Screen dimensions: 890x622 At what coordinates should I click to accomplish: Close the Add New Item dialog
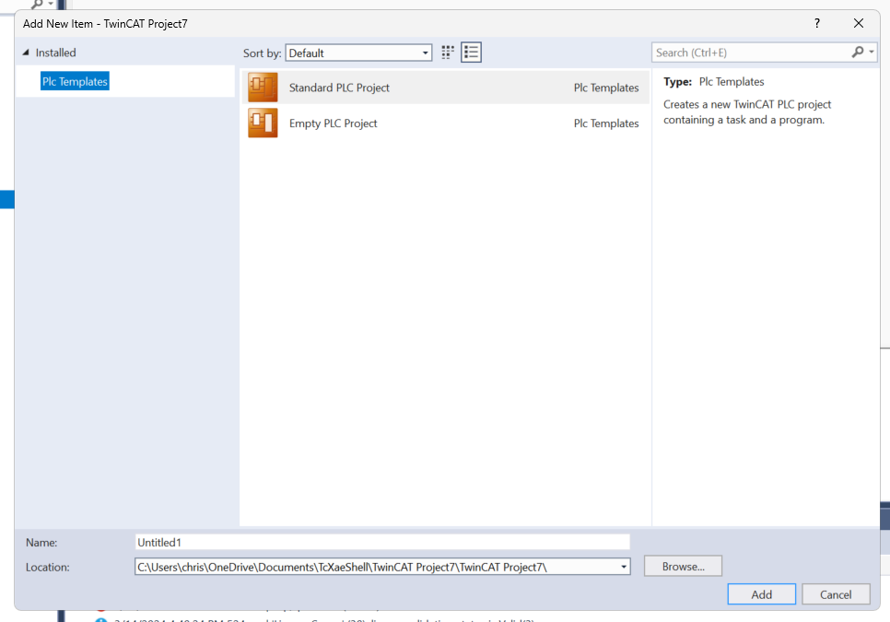pos(859,23)
